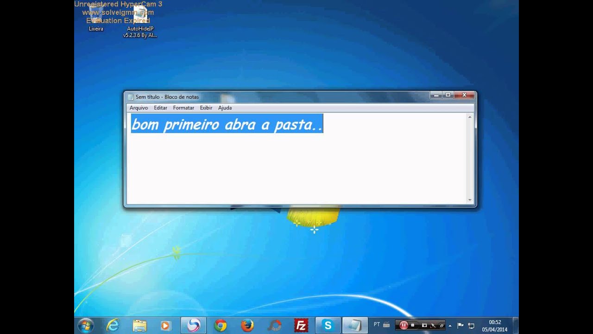Open the Lixeira recycle bin icon
This screenshot has height=334, width=593.
coord(96,19)
